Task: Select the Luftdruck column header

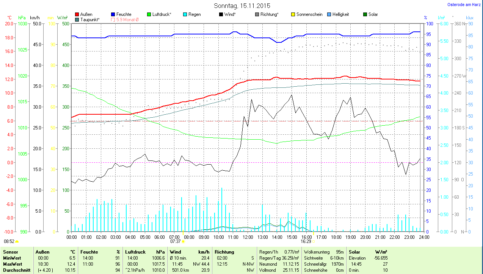Action: tap(135, 252)
